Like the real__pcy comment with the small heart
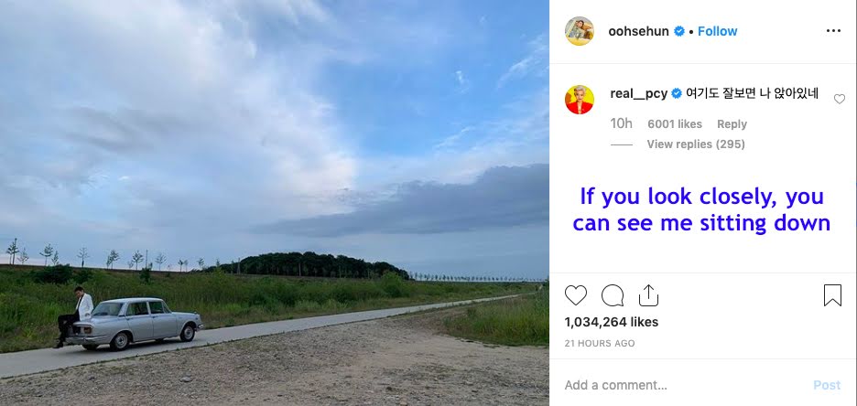The height and width of the screenshot is (406, 857). click(840, 99)
